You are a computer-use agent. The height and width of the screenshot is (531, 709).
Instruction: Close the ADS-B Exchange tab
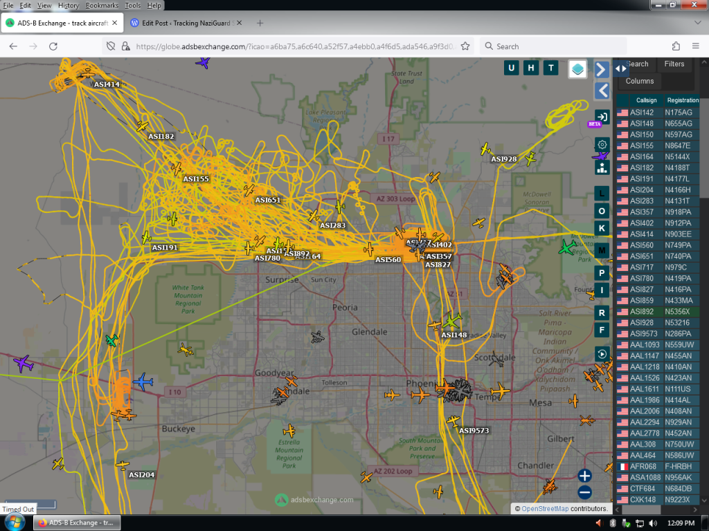pos(115,23)
